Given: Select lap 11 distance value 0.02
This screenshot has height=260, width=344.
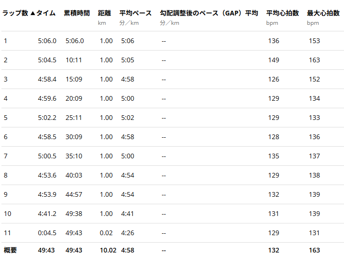Looking at the screenshot, I should tap(106, 233).
